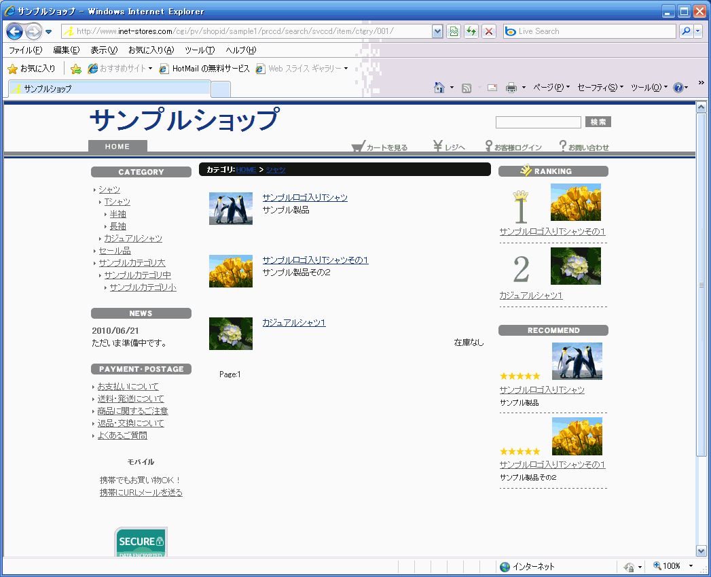The width and height of the screenshot is (711, 577).
Task: Open the shopping cart (カートを見る)
Action: (x=380, y=147)
